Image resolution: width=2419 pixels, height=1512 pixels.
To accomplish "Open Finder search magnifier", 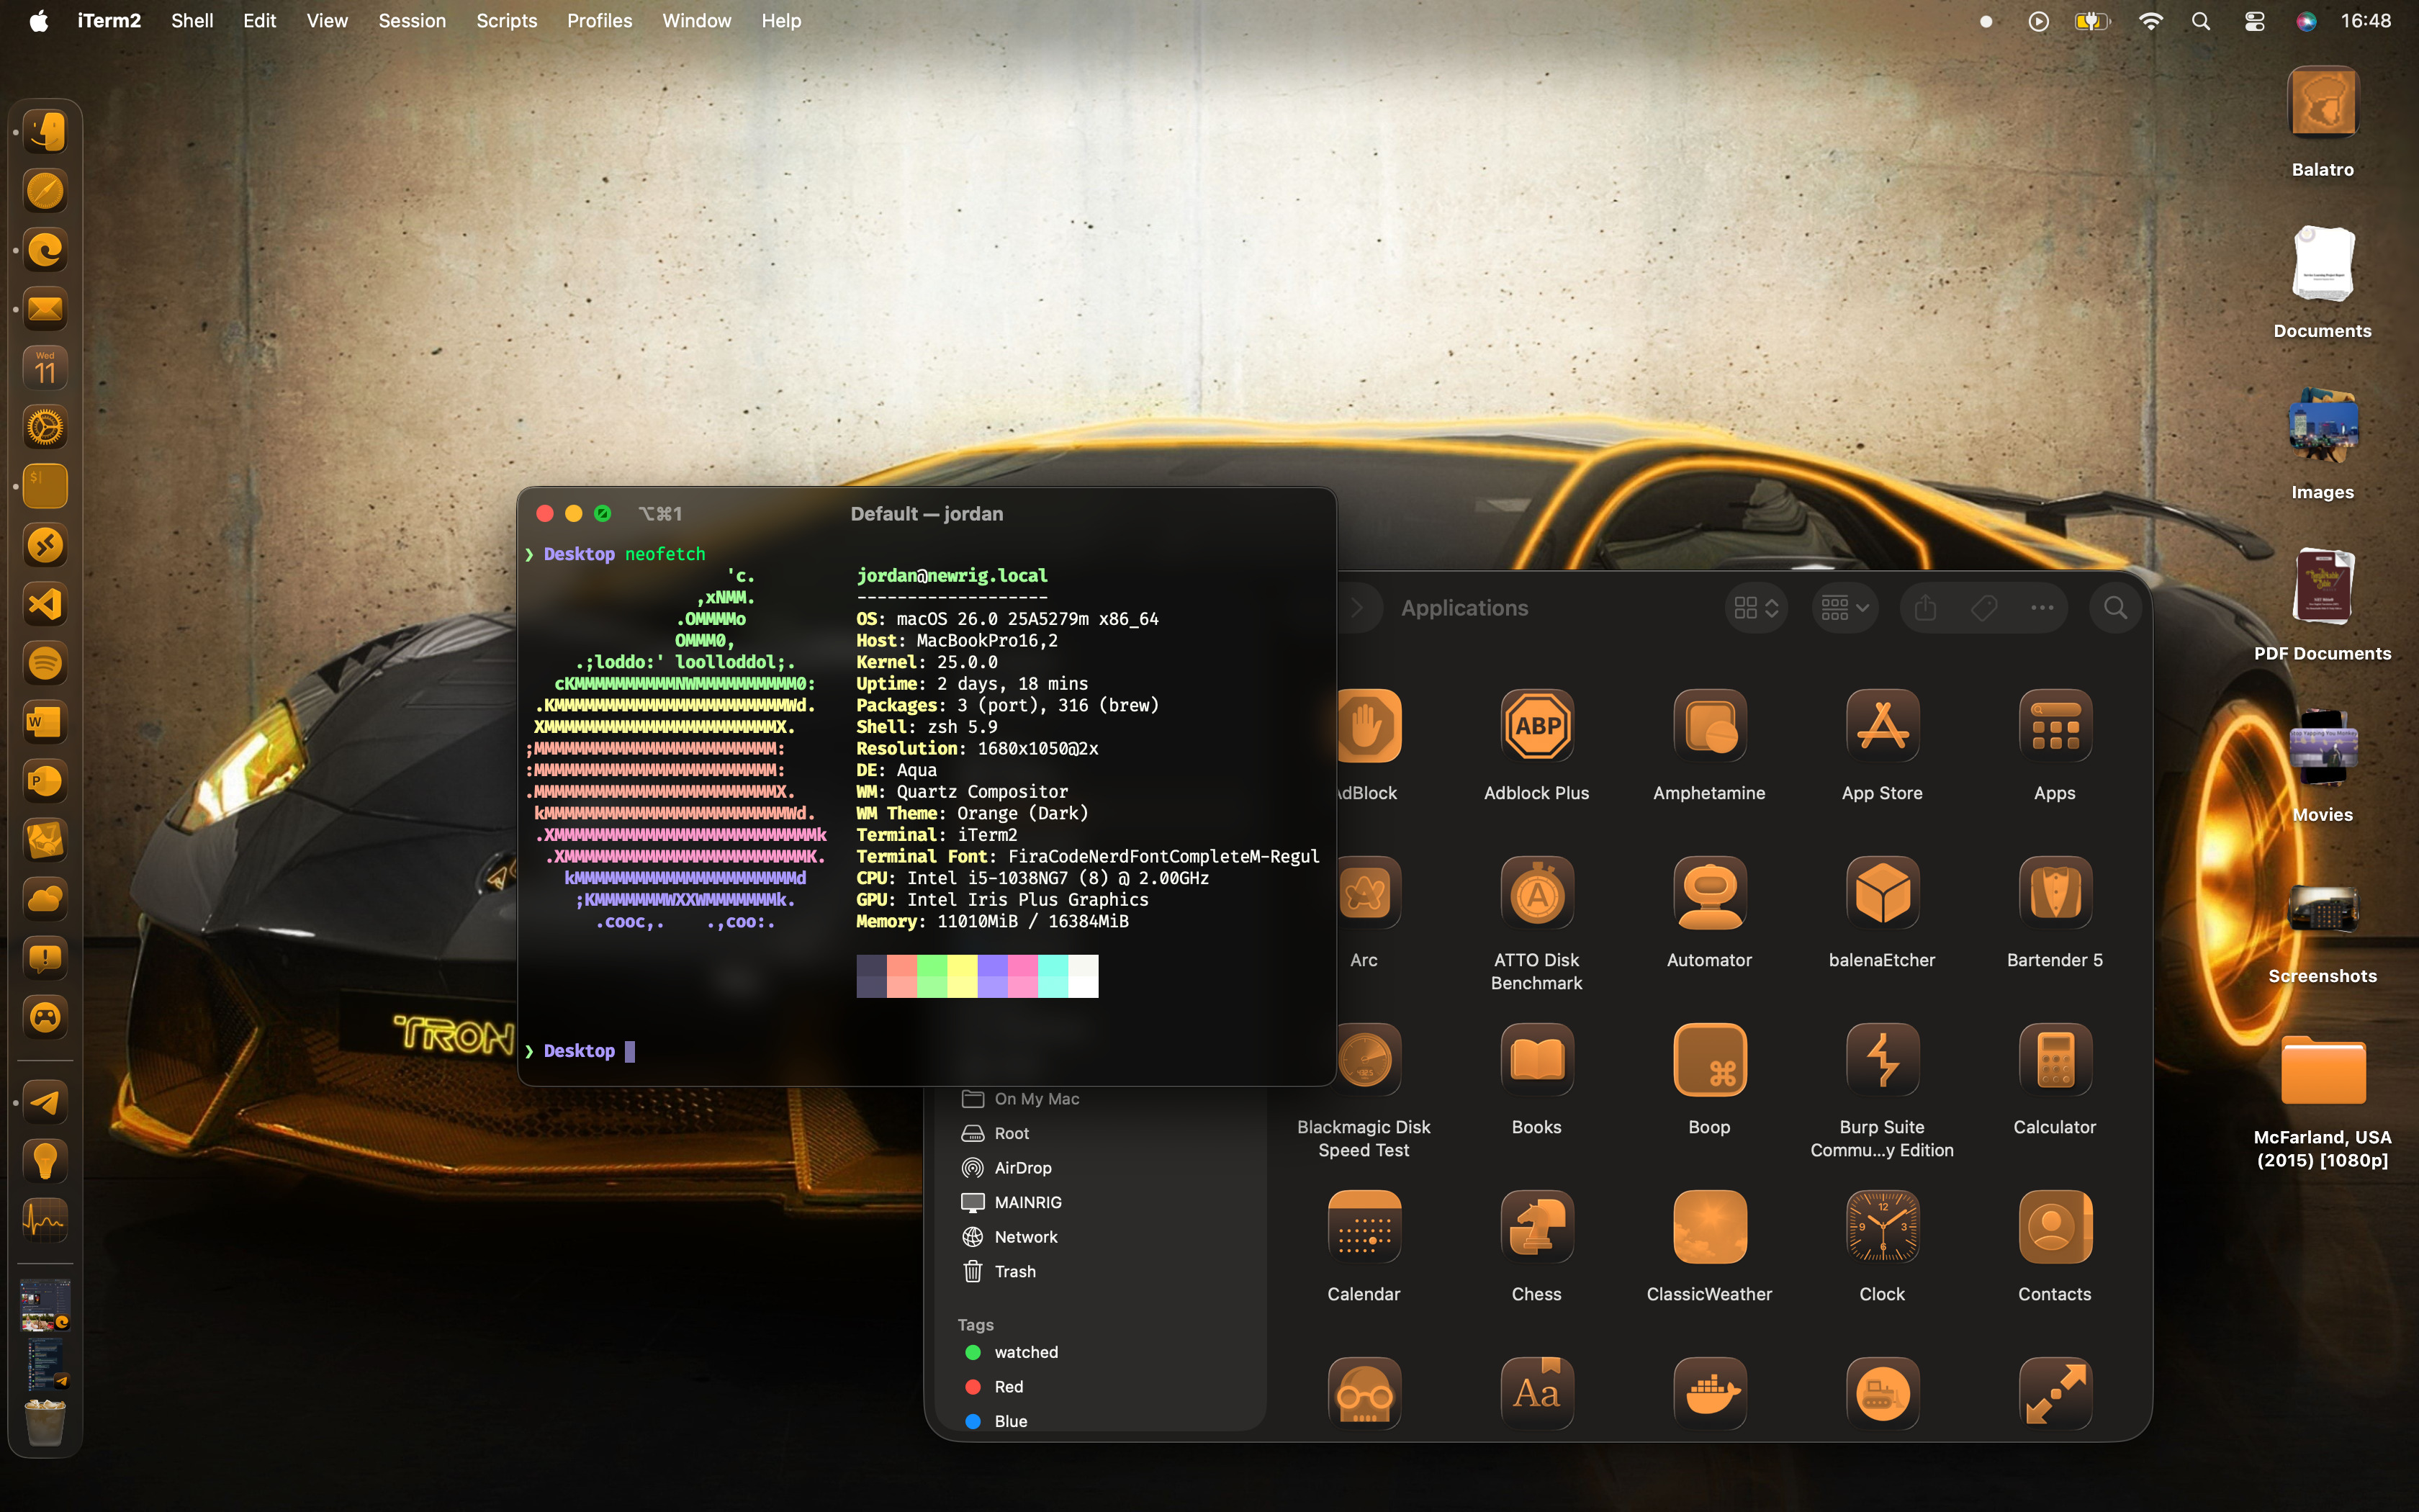I will tap(2115, 608).
